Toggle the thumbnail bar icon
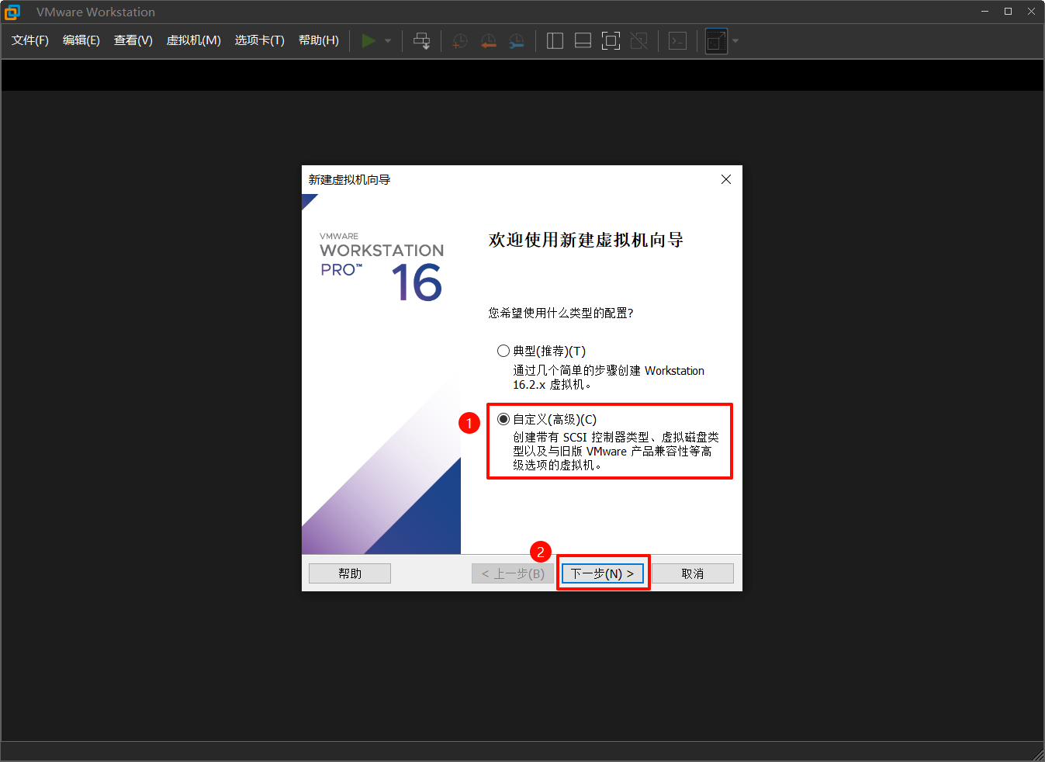The height and width of the screenshot is (762, 1045). click(x=583, y=40)
